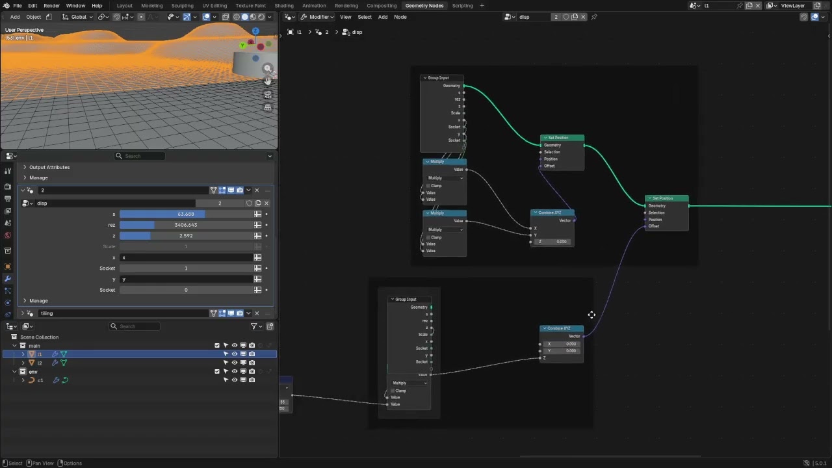Screen dimensions: 832x468
Task: Add a new workspace tab with plus
Action: [x=482, y=5]
